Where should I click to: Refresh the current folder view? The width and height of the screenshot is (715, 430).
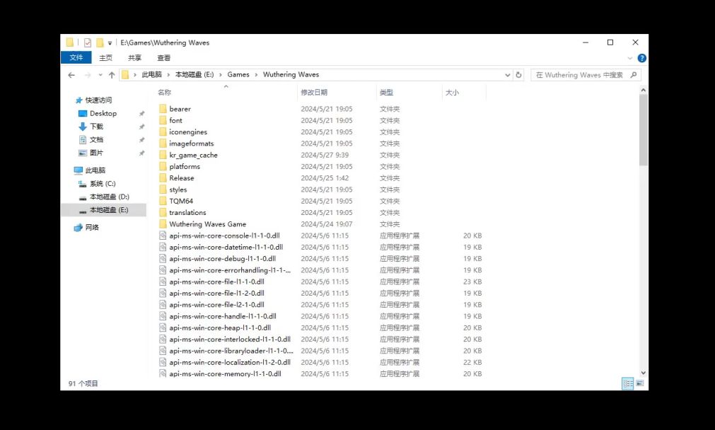coord(518,75)
